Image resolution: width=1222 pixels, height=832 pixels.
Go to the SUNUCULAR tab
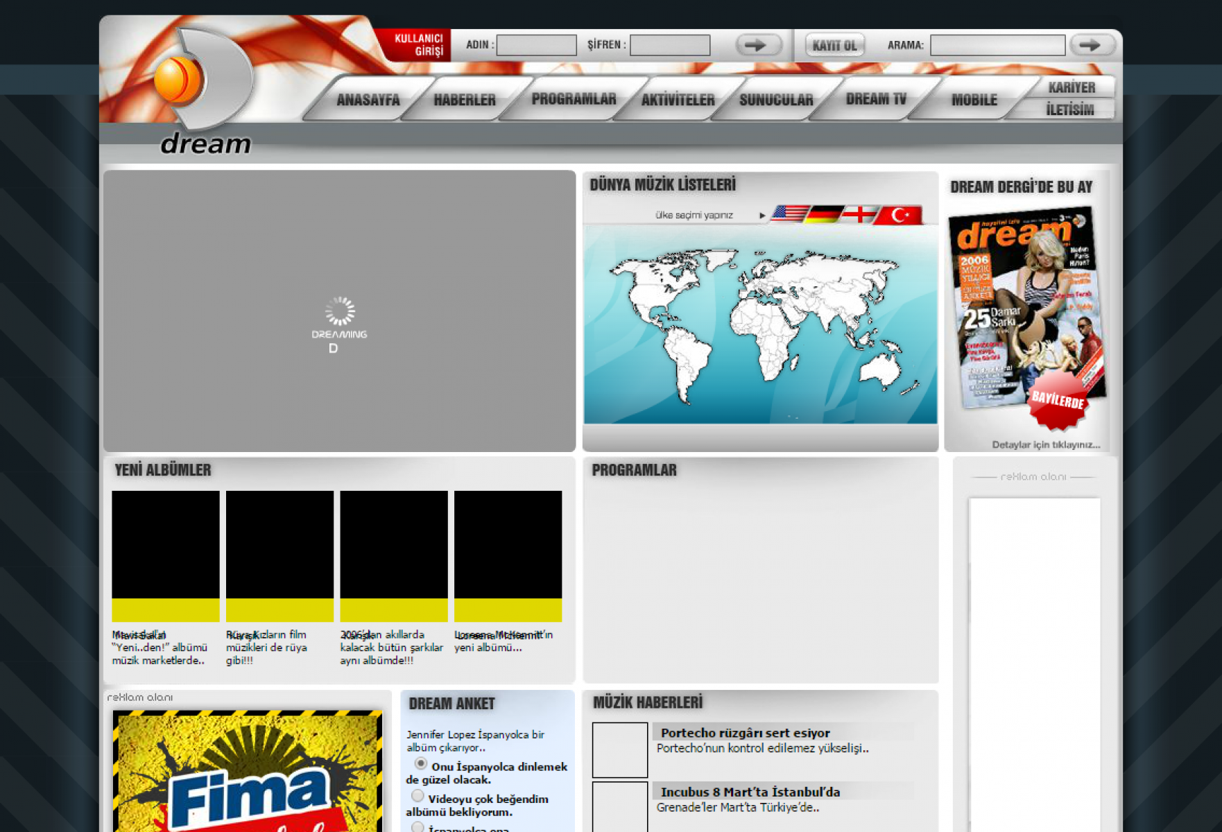coord(775,100)
